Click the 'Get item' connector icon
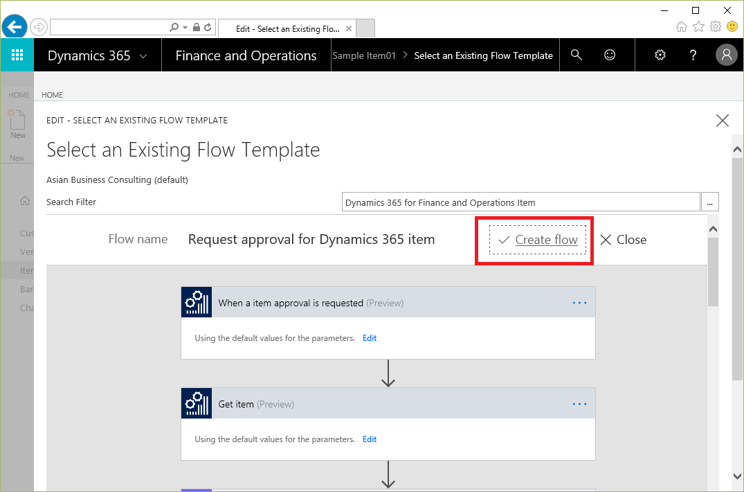This screenshot has height=492, width=744. [x=197, y=403]
